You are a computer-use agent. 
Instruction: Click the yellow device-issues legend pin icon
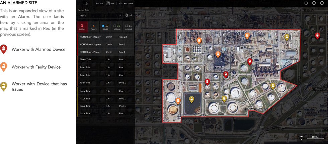[x=4, y=86]
